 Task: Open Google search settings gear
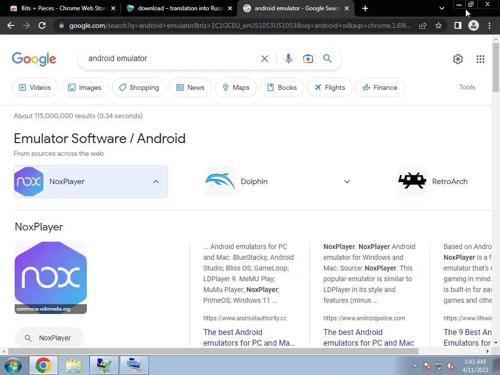pyautogui.click(x=458, y=59)
